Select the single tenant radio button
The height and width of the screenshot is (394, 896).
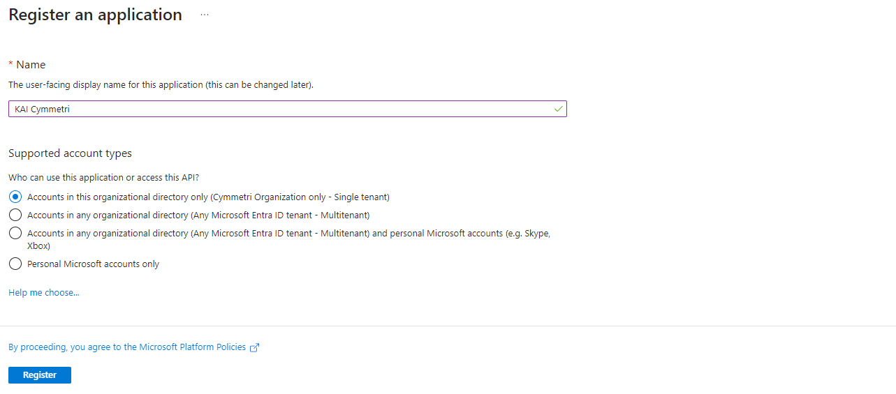15,197
